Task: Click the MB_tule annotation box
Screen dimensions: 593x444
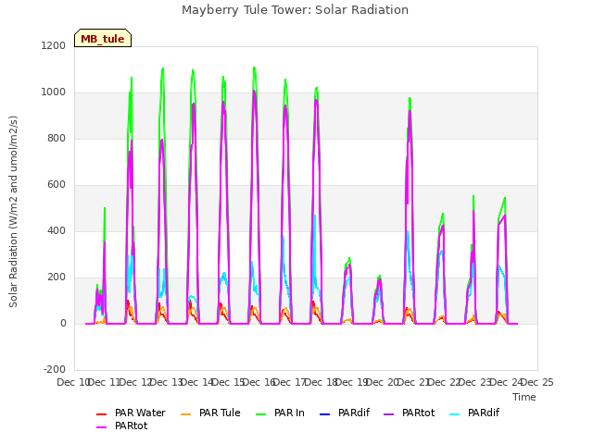Action: [x=103, y=38]
